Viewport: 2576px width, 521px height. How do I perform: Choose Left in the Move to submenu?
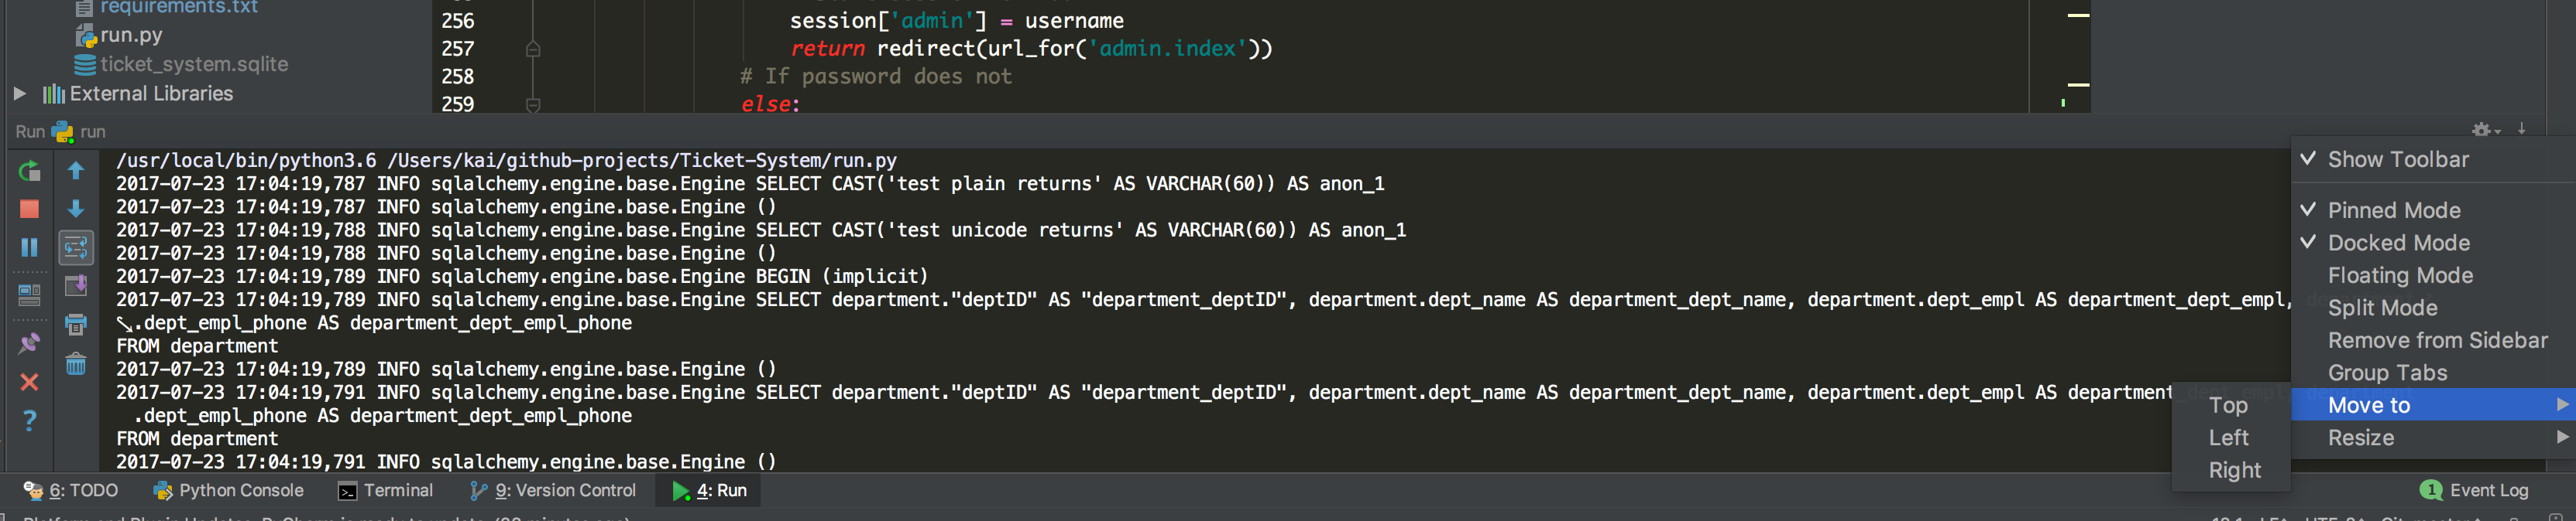[x=2229, y=438]
